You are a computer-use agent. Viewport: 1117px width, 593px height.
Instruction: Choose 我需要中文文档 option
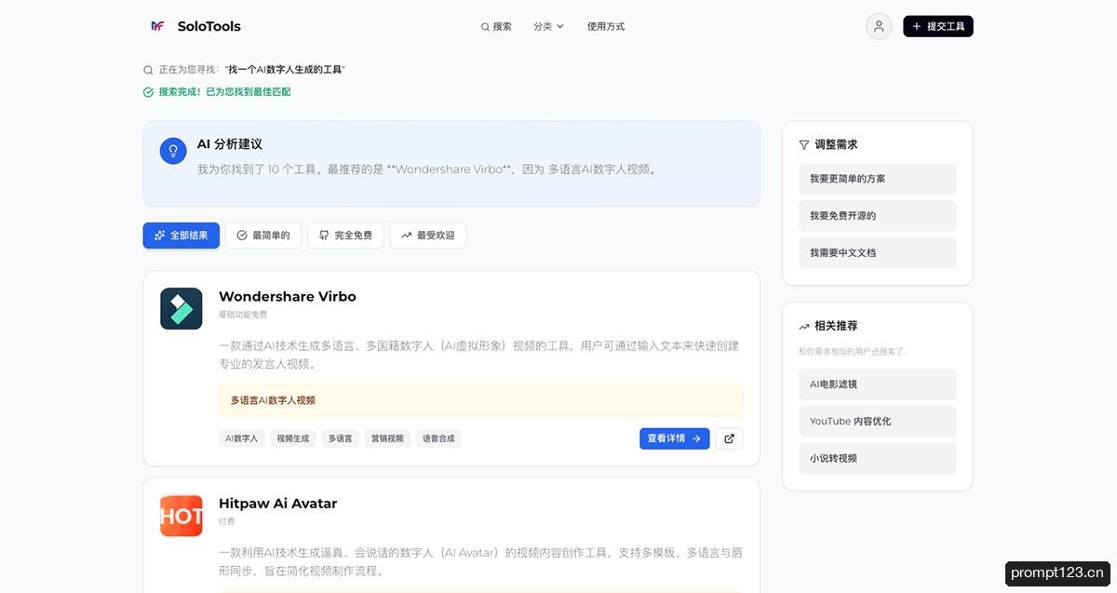(878, 253)
